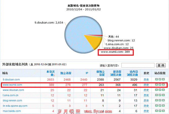169x114 pixels.
Task: Click first site-info icon in www.wumii.com row
Action: click(157, 84)
